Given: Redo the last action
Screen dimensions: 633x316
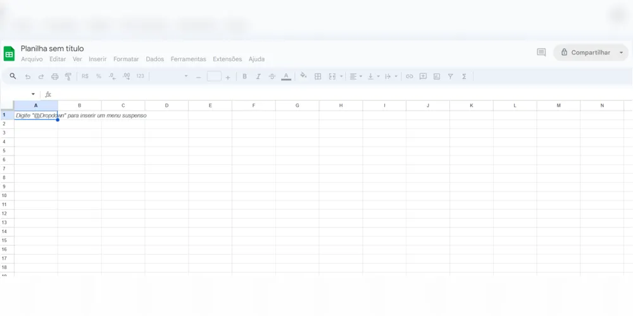Looking at the screenshot, I should point(41,76).
